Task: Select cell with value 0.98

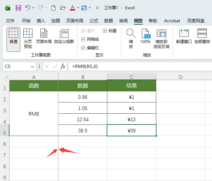Action: (83, 97)
